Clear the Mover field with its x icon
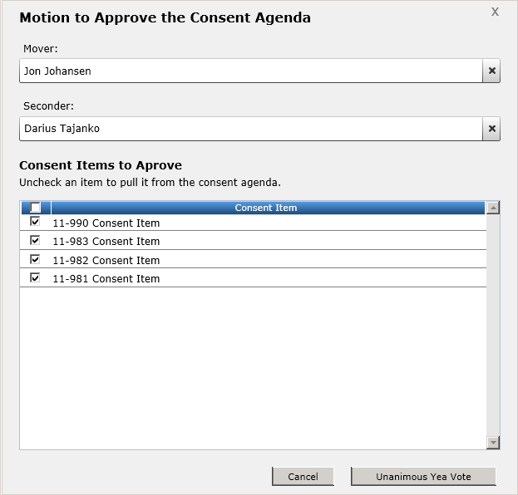 (x=491, y=71)
